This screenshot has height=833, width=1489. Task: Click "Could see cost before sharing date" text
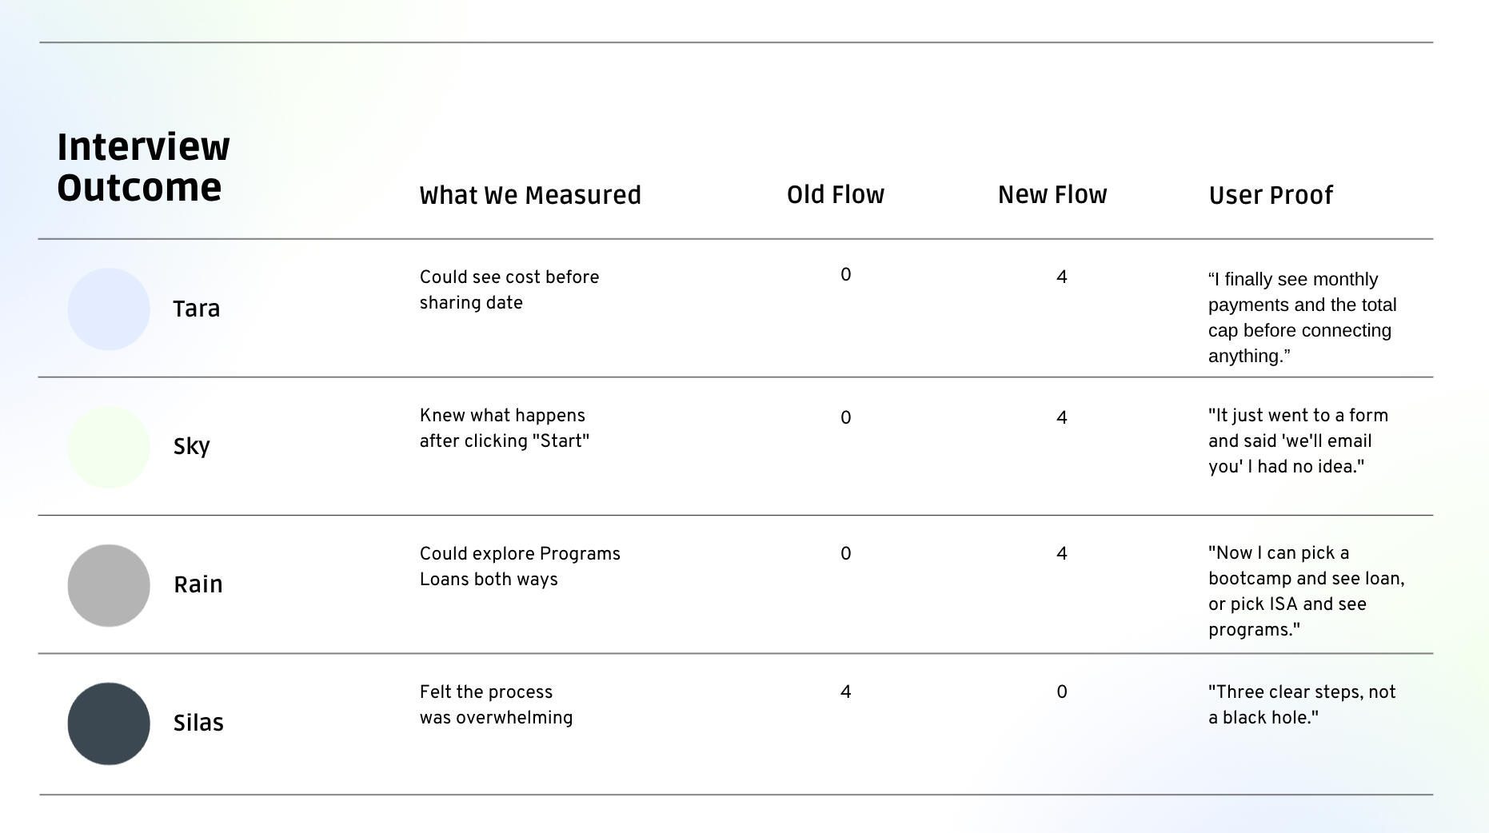pos(509,289)
